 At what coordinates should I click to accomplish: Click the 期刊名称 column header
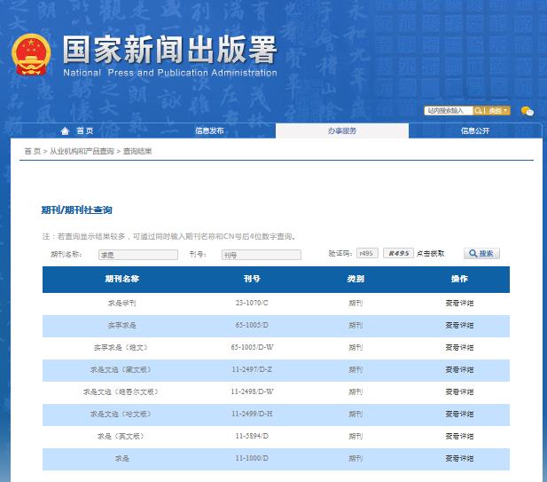pos(122,279)
